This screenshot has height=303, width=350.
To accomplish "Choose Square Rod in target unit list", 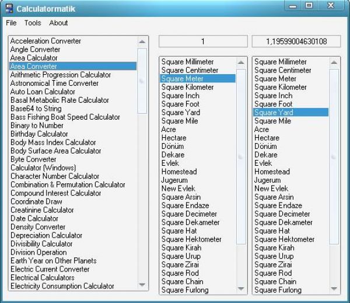I will (x=291, y=273).
